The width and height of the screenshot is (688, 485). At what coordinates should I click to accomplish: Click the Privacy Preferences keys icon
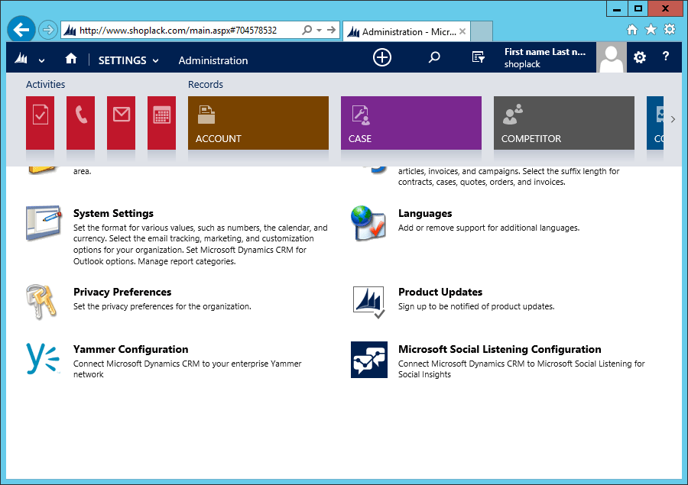pos(42,302)
